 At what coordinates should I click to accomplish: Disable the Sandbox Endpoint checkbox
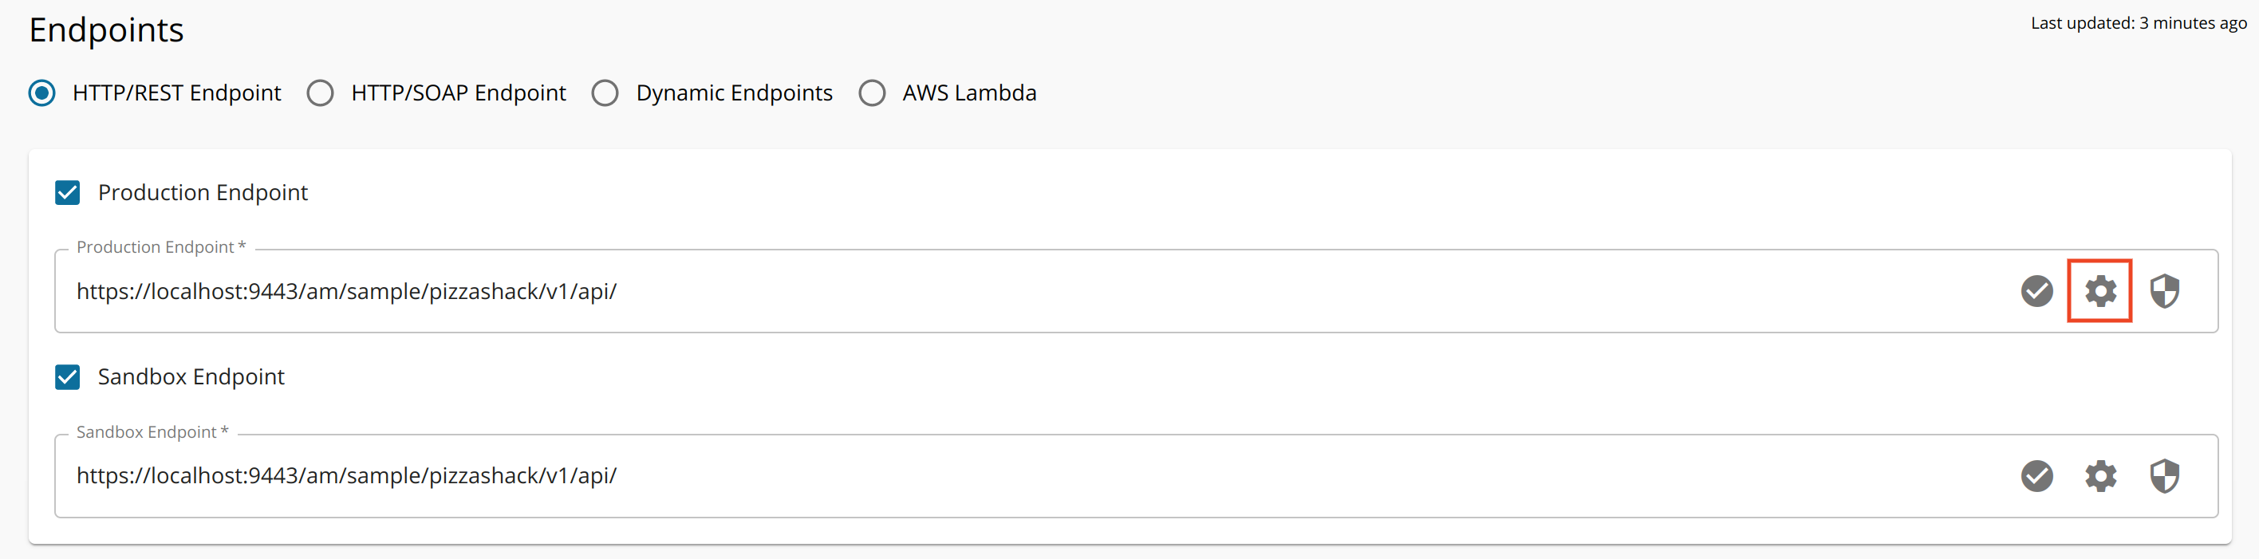[x=68, y=376]
